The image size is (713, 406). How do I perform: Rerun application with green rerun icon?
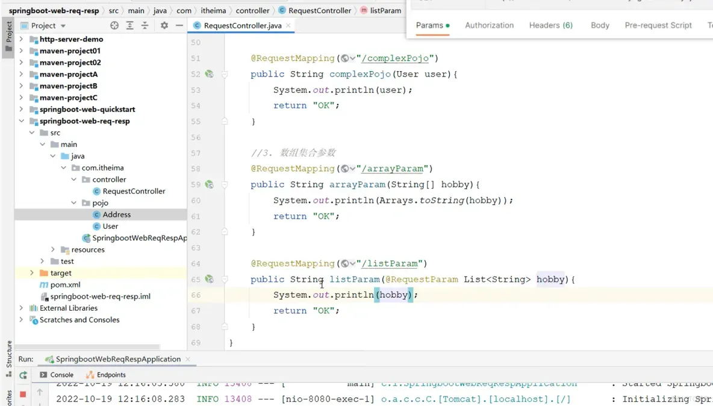23,375
